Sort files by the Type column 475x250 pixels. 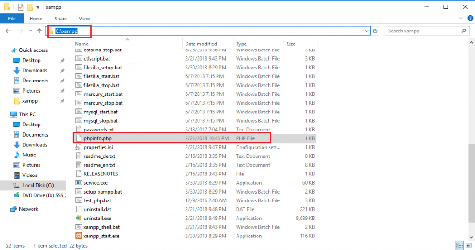point(241,44)
